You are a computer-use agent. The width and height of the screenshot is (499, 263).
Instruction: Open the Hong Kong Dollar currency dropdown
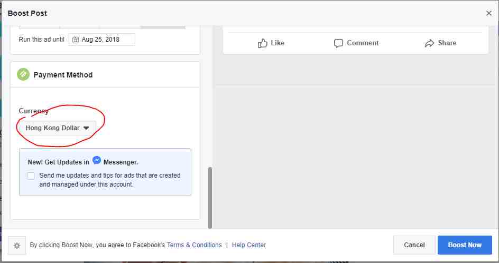pos(57,128)
